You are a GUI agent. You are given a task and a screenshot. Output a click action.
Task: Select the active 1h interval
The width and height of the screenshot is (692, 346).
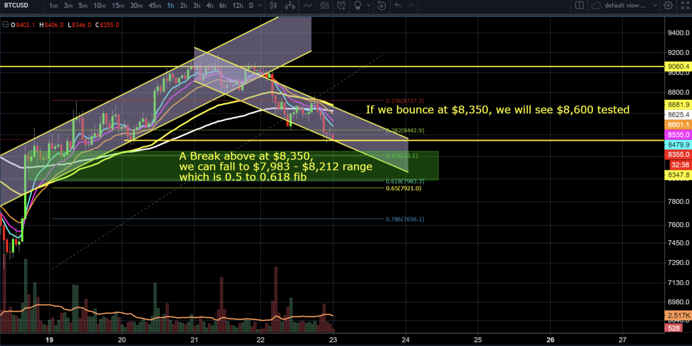[x=170, y=5]
